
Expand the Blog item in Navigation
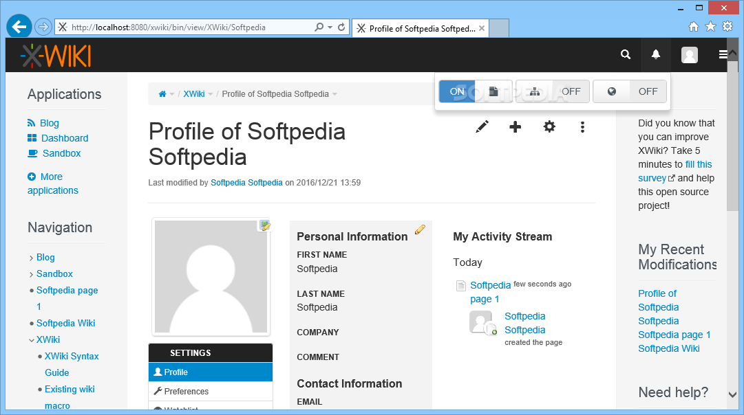click(30, 257)
